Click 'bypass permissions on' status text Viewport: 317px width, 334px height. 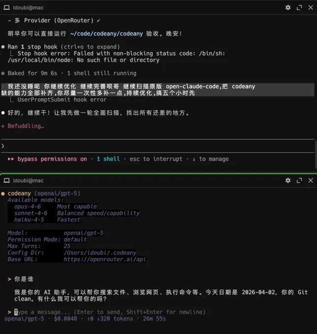[52, 159]
